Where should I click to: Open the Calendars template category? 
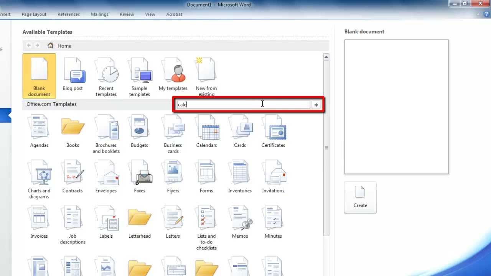(x=206, y=131)
